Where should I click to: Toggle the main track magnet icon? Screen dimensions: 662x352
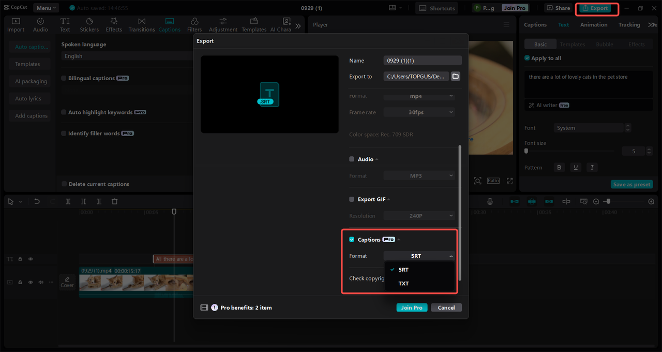(x=515, y=201)
